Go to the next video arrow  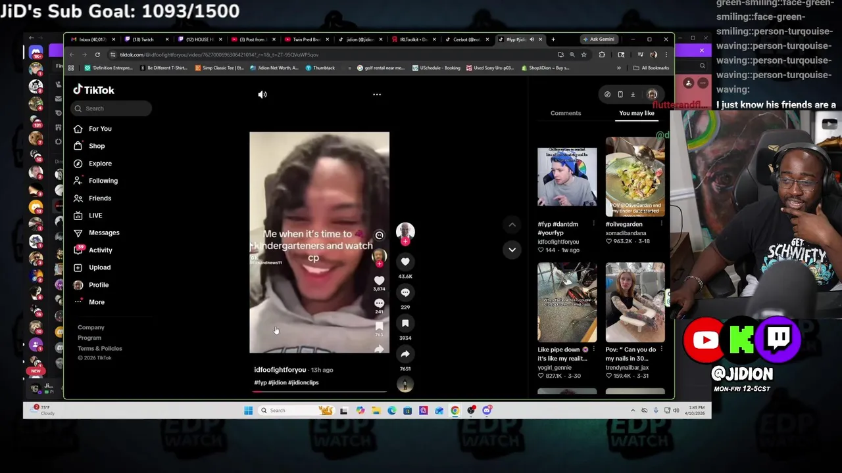coord(512,250)
